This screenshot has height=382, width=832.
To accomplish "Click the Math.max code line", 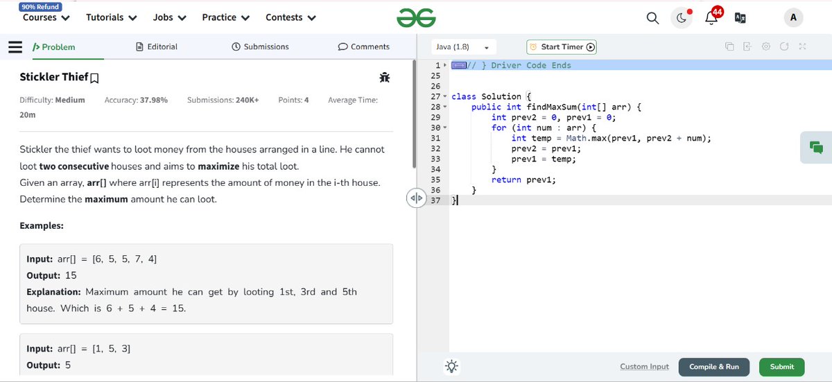I will point(612,139).
